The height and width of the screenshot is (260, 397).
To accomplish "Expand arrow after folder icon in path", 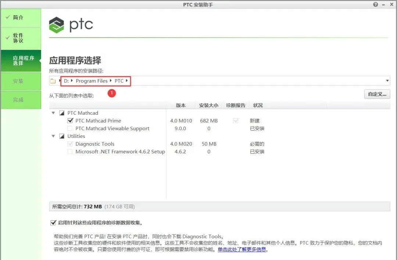I will coord(60,81).
